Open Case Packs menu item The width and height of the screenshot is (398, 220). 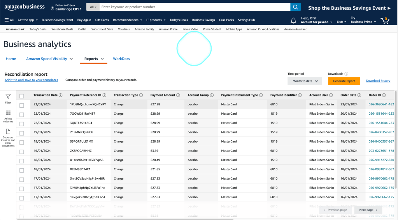(x=226, y=20)
